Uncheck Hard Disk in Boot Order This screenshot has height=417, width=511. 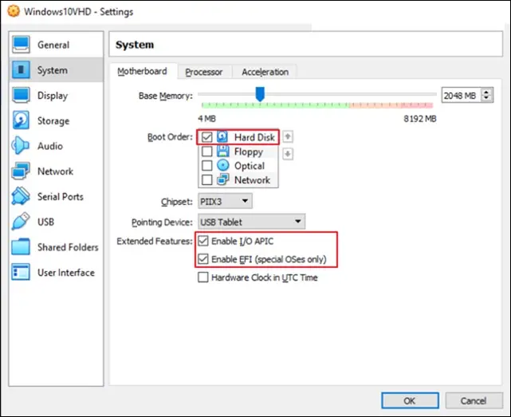207,137
